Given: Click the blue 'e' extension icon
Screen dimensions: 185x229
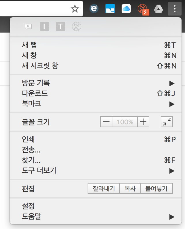Looking at the screenshot, I should click(94, 9).
